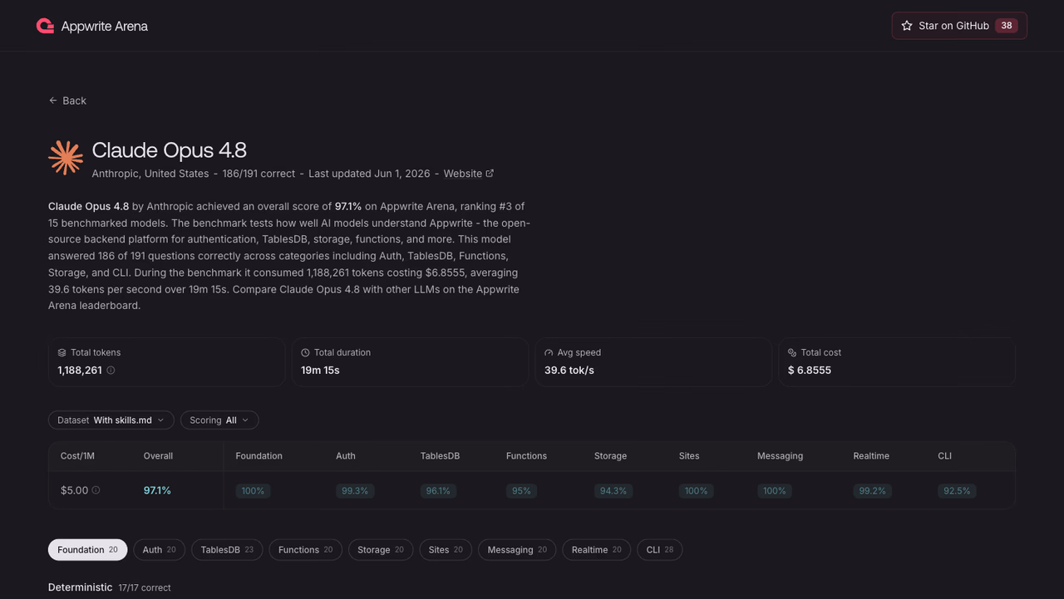Click the Claude Opus 4.8 heading
The image size is (1064, 599).
click(x=170, y=150)
